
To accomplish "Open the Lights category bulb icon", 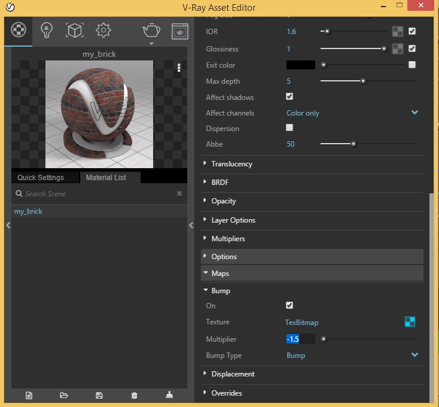I will tap(46, 30).
